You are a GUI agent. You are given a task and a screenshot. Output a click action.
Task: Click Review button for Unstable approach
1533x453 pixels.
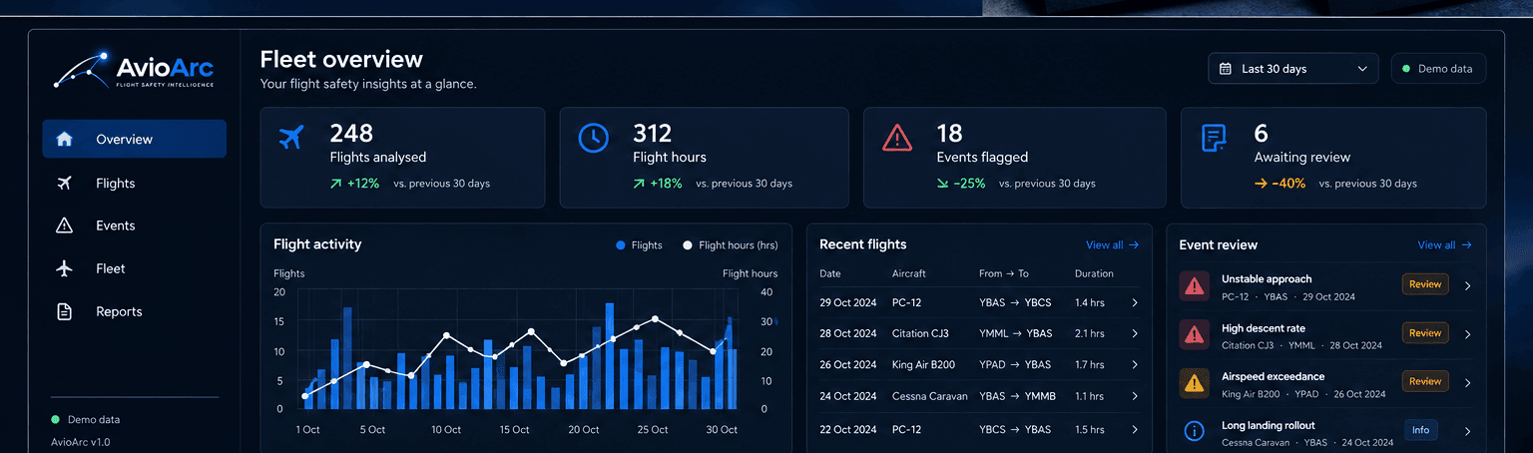pyautogui.click(x=1425, y=285)
